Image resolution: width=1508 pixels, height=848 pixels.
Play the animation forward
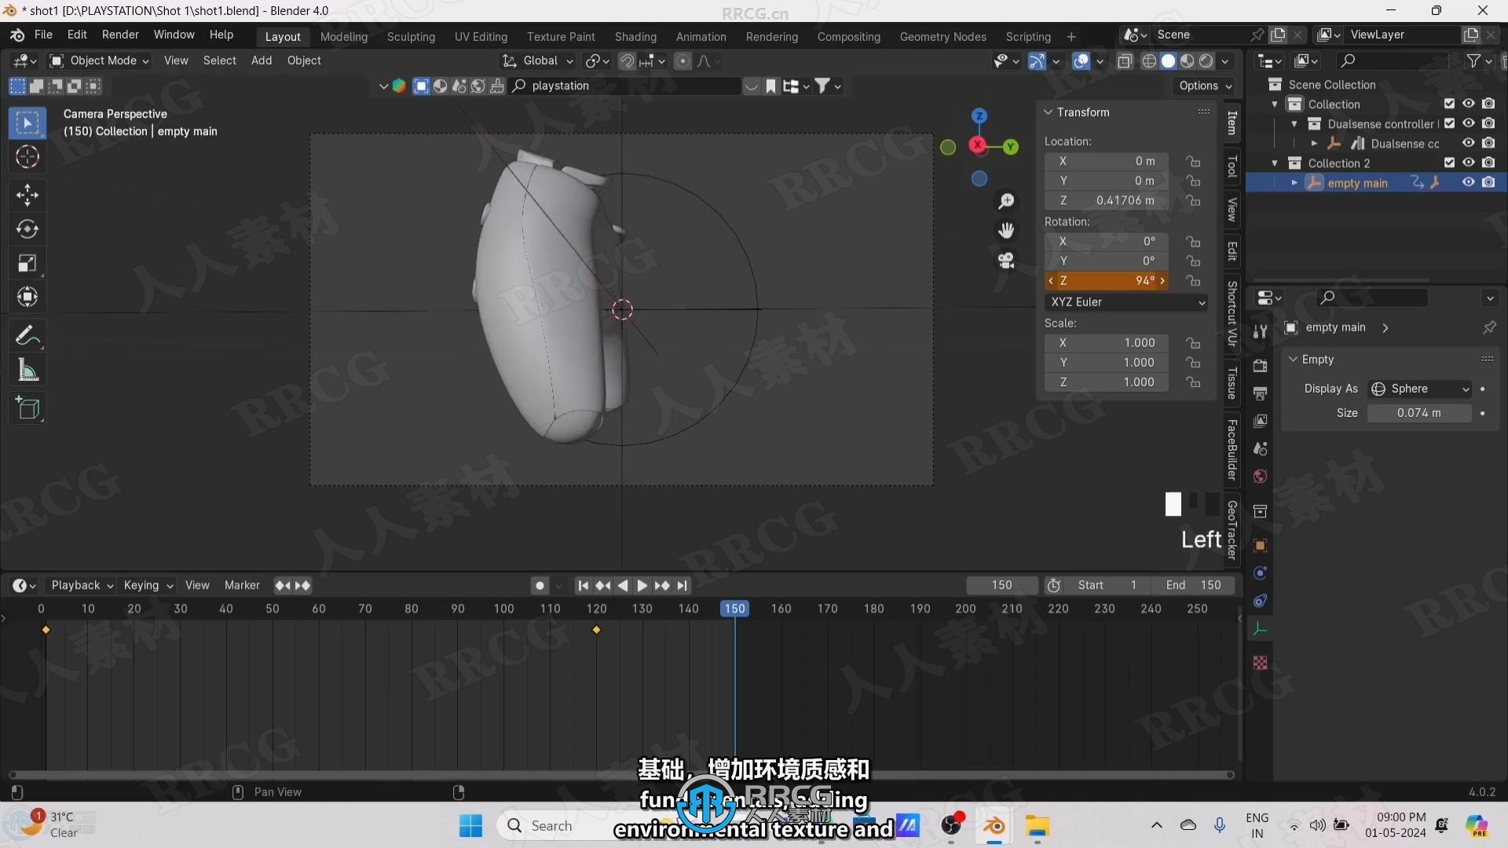(x=642, y=586)
